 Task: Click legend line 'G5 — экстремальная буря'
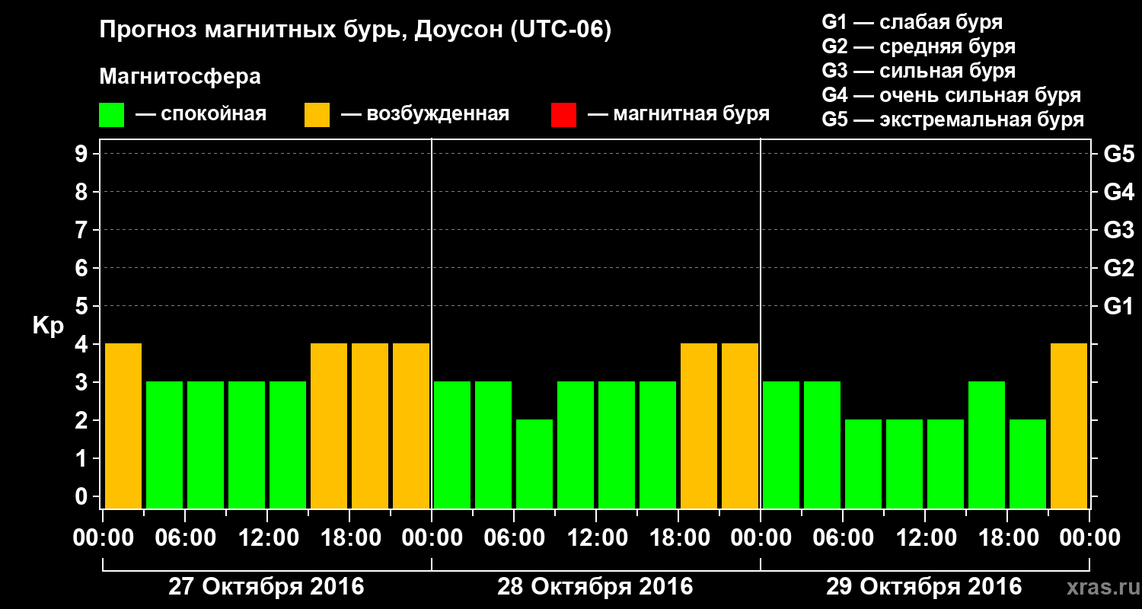click(x=953, y=120)
